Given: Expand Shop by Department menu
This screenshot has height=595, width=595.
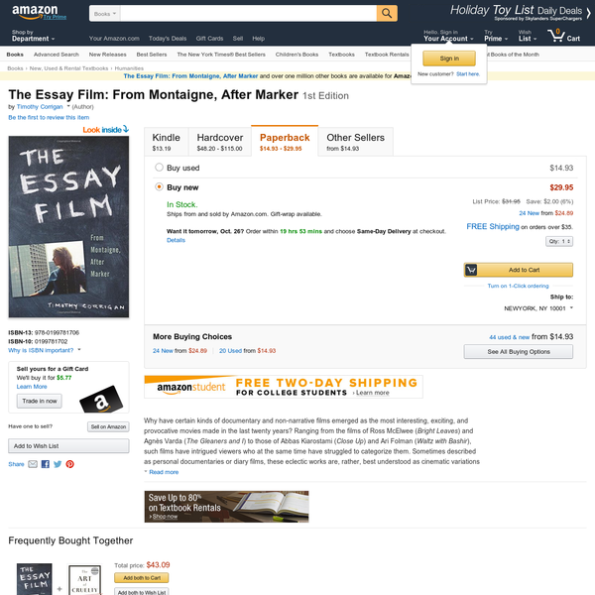Looking at the screenshot, I should coord(34,36).
